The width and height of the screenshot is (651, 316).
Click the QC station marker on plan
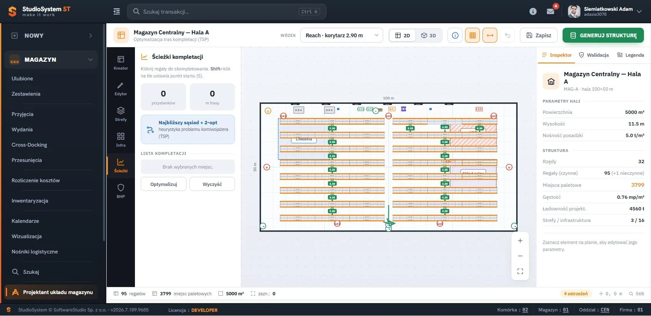point(392,109)
